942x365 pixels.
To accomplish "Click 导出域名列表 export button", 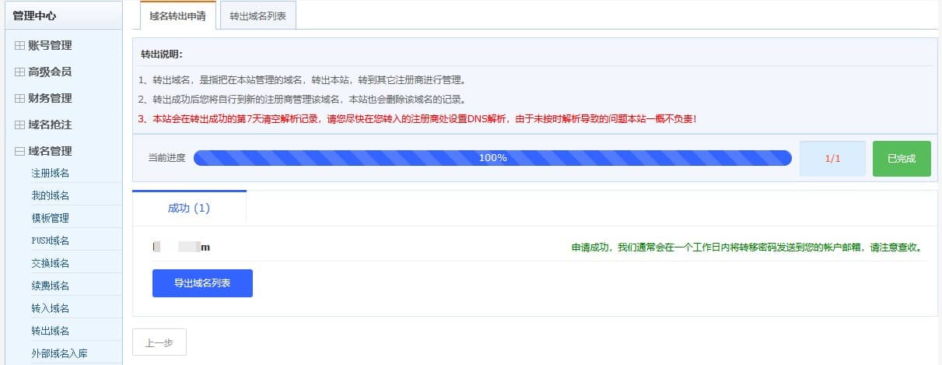I will (x=202, y=283).
